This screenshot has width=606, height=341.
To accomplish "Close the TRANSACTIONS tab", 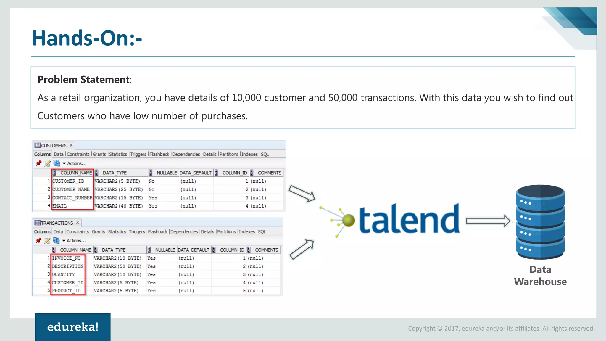I will click(x=78, y=223).
